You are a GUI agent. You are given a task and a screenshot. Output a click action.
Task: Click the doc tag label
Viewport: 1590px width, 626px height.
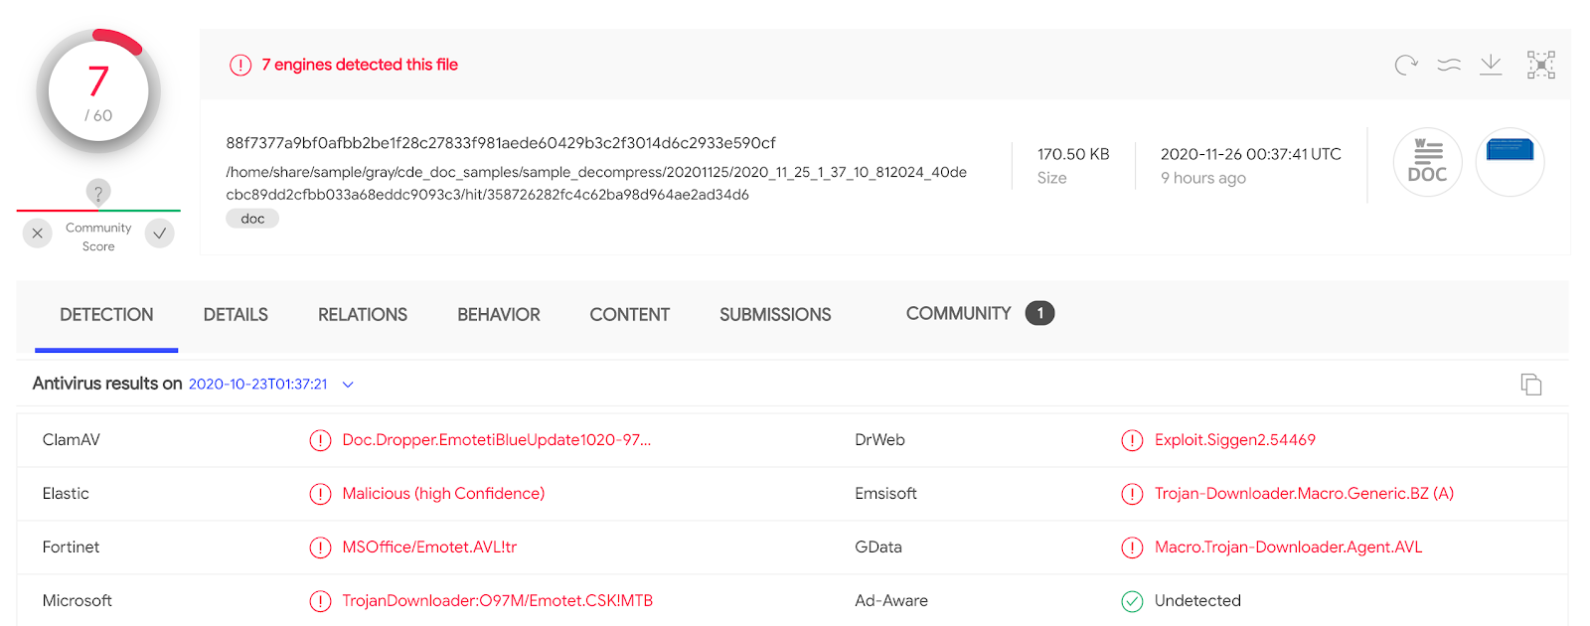pos(252,219)
